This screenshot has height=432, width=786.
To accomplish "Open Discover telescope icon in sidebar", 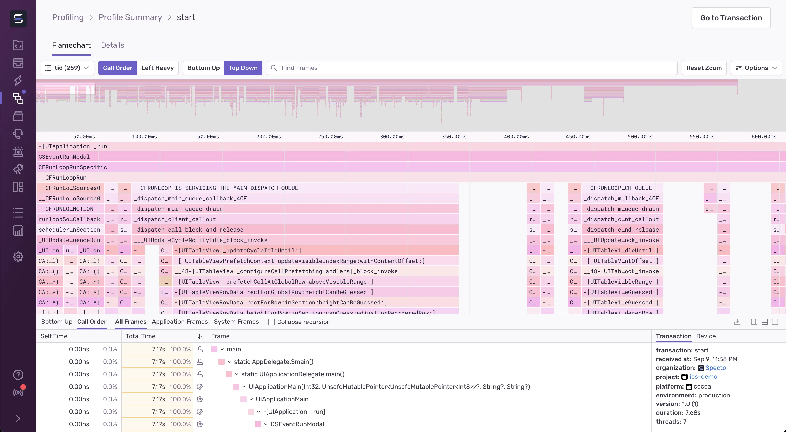I will [x=18, y=169].
